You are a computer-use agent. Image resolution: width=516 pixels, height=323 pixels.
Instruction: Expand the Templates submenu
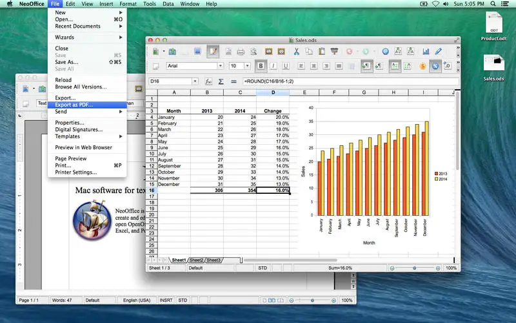(87, 136)
